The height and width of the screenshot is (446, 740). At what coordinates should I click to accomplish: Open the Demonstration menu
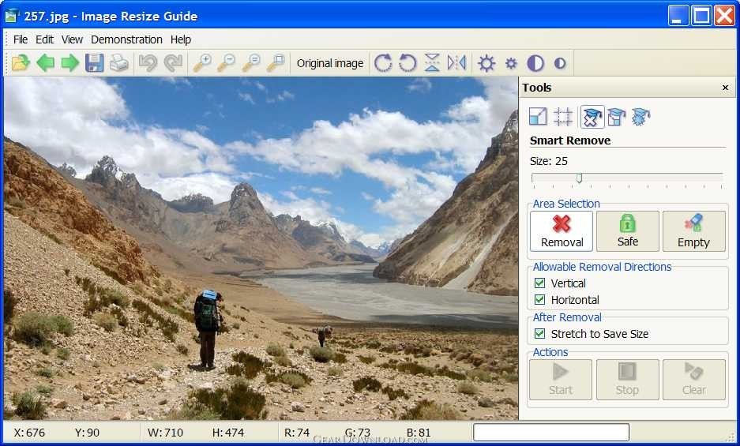[x=126, y=39]
